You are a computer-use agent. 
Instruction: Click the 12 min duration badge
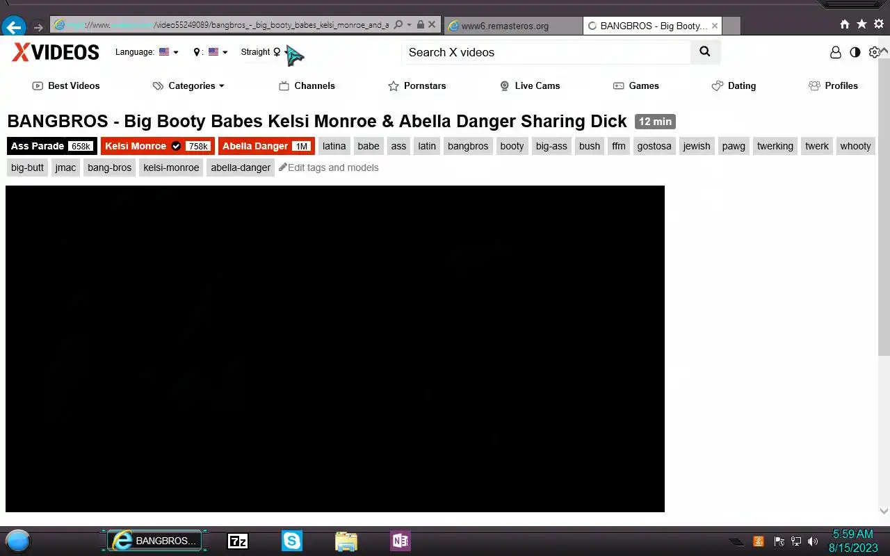point(655,122)
